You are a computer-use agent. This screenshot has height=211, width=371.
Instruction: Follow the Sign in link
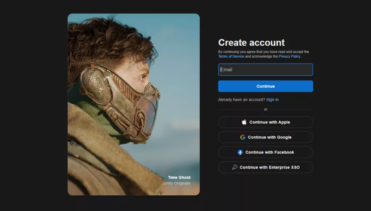[x=272, y=100]
